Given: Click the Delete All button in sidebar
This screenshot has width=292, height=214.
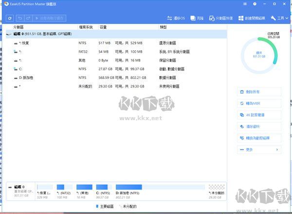Looking at the screenshot, I should pos(259,92).
